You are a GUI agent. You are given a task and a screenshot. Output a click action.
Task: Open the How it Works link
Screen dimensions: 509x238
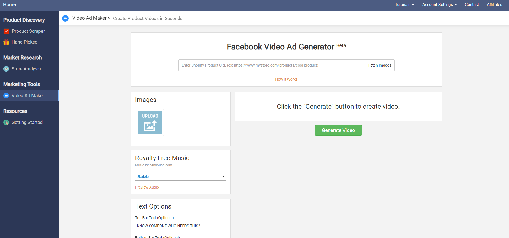pos(286,79)
